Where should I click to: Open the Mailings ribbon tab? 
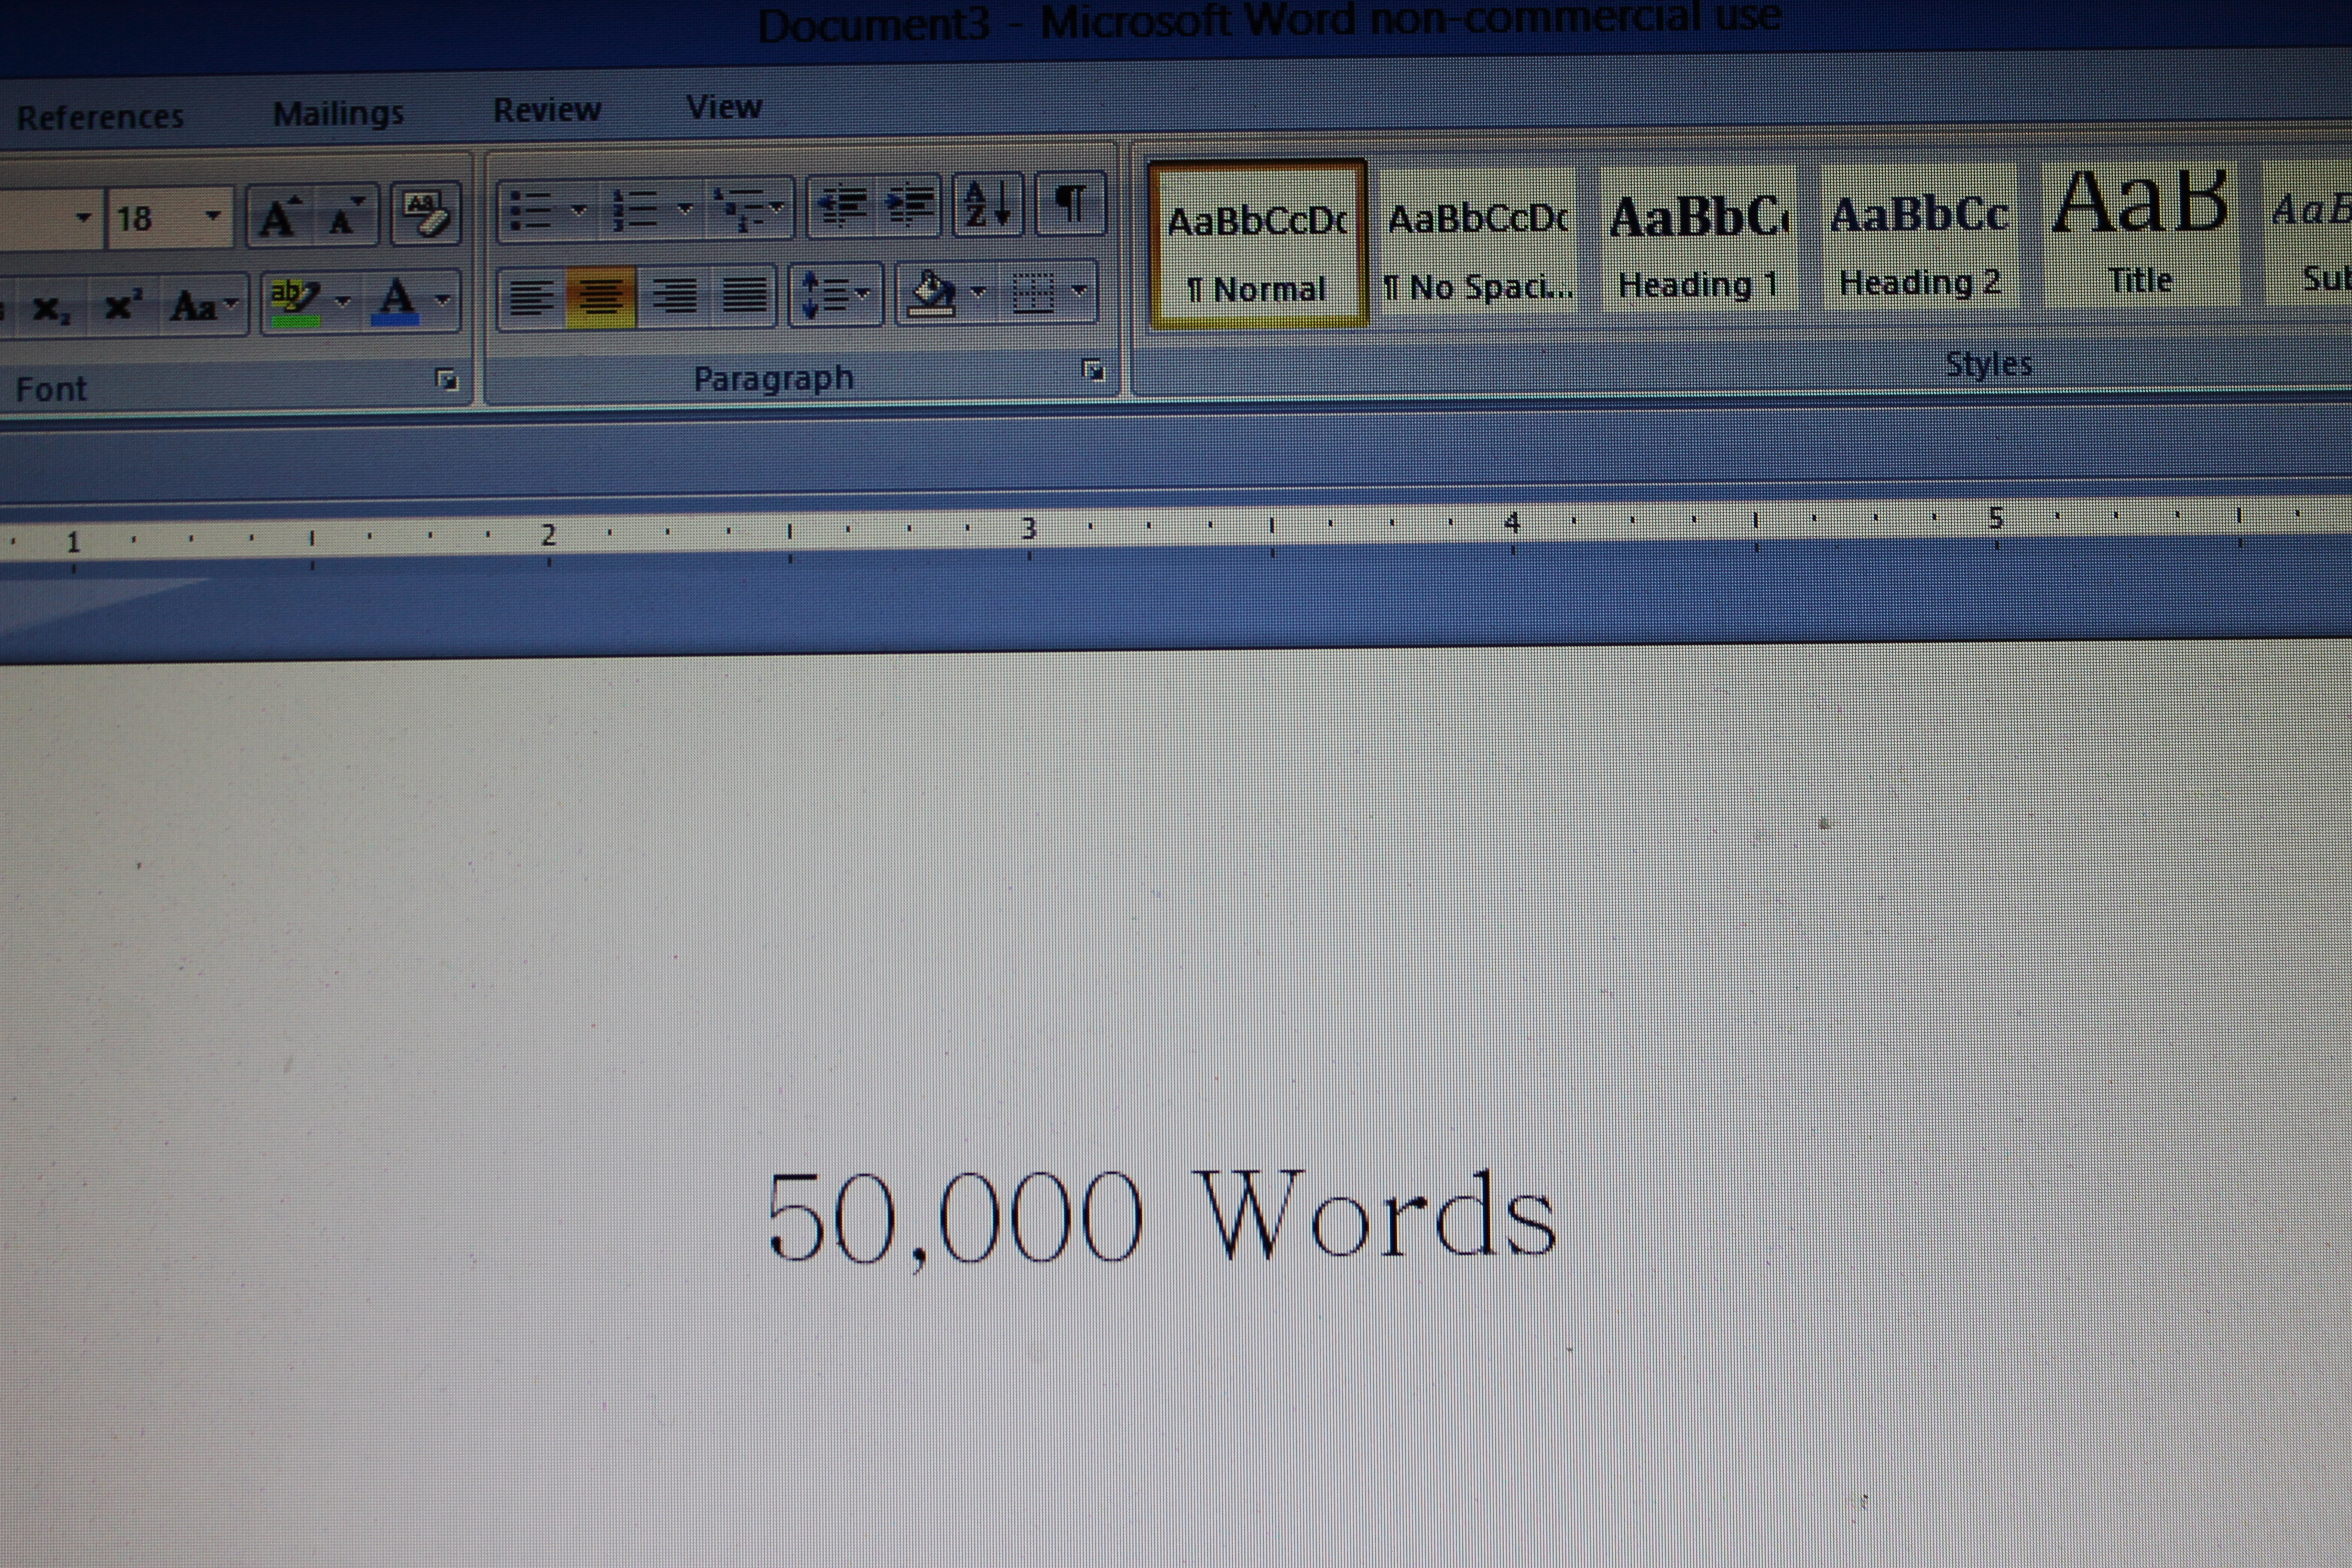(x=338, y=114)
